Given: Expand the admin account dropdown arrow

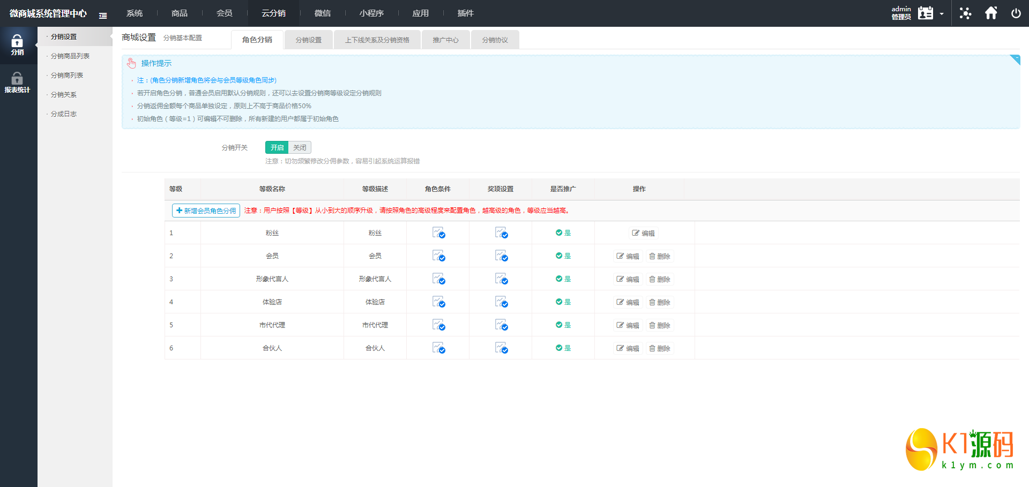Looking at the screenshot, I should 942,14.
